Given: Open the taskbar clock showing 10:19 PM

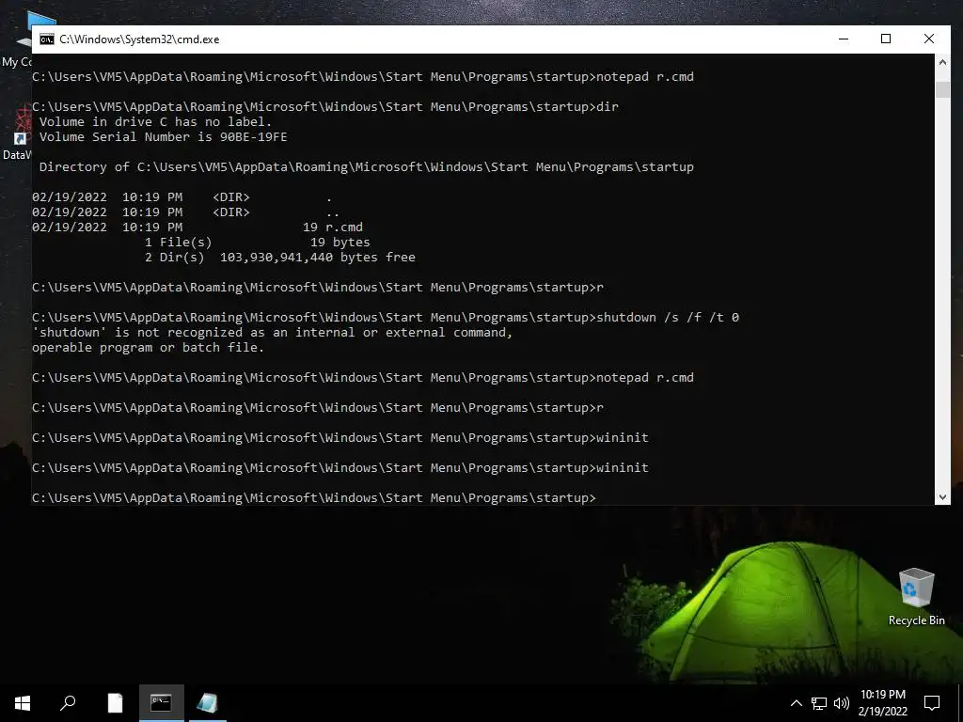Looking at the screenshot, I should 882,703.
